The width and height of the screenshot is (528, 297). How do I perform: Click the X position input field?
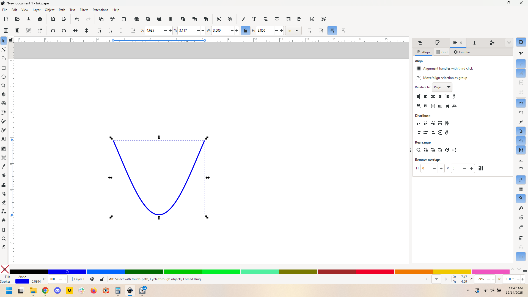(154, 31)
